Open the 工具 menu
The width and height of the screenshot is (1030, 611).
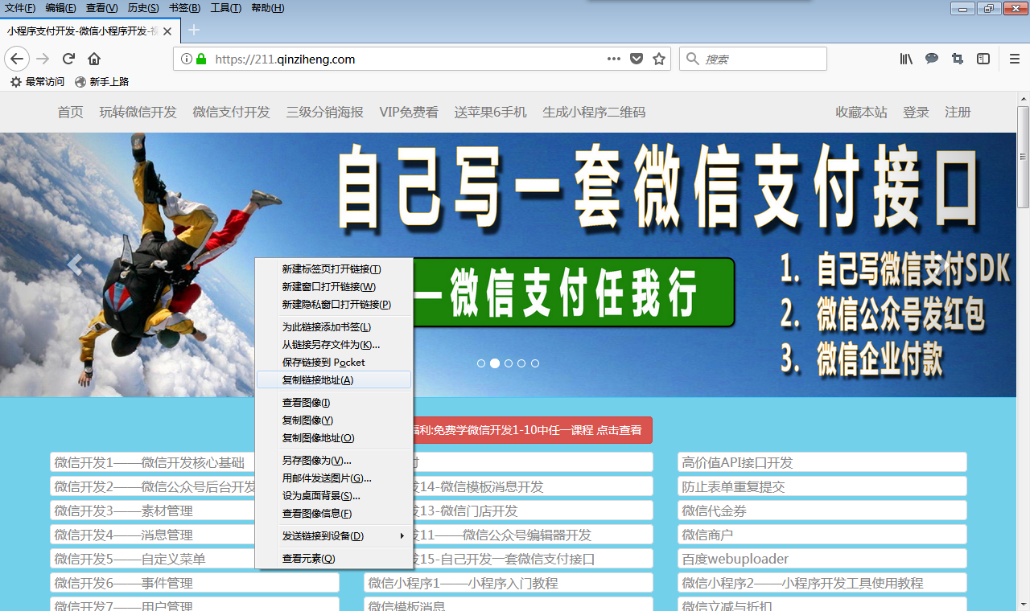(226, 8)
